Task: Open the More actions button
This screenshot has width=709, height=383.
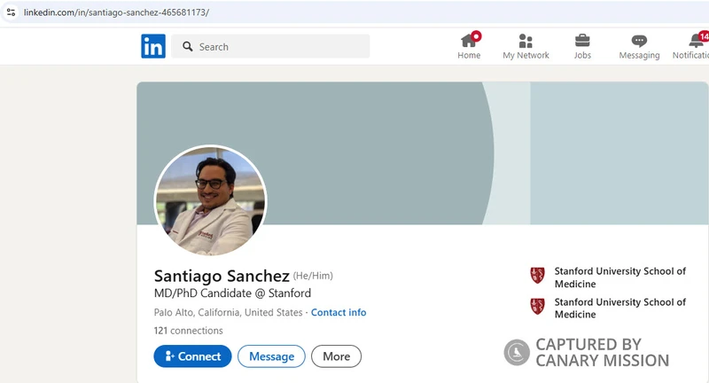Action: [336, 356]
